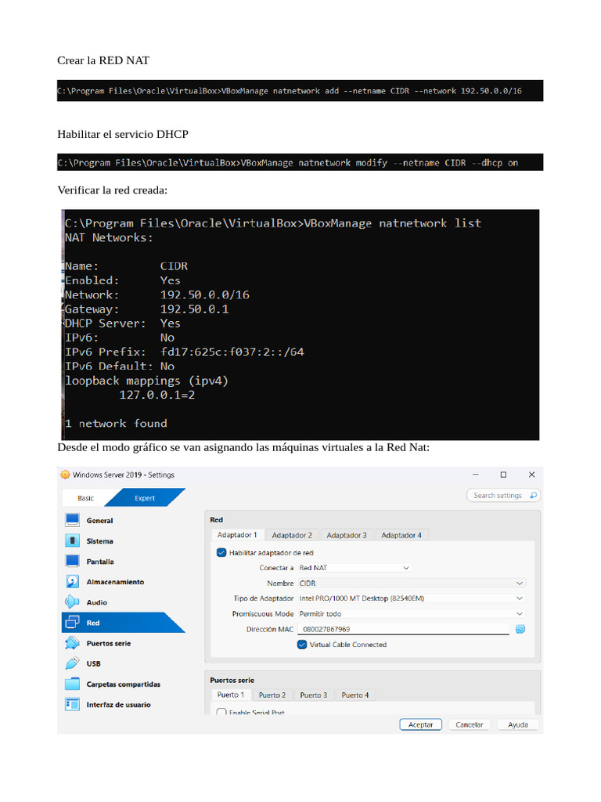Close the Settings window
Viewport: 601px width, 802px height.
pos(531,475)
